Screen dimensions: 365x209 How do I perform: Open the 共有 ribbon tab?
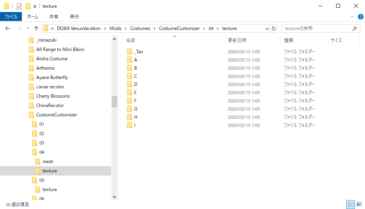54,16
